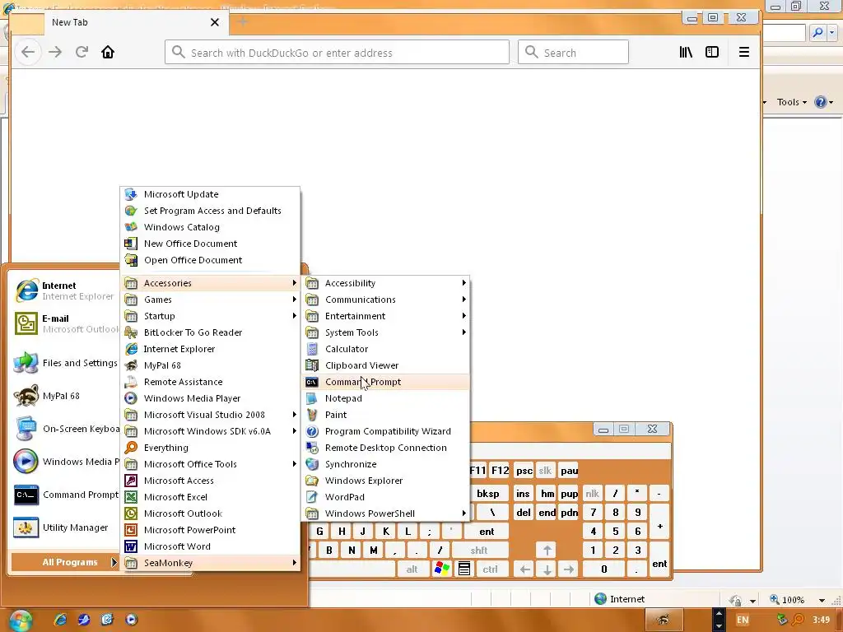Open Files and Settings Transfer from start menu
This screenshot has height=632, width=843.
click(64, 363)
